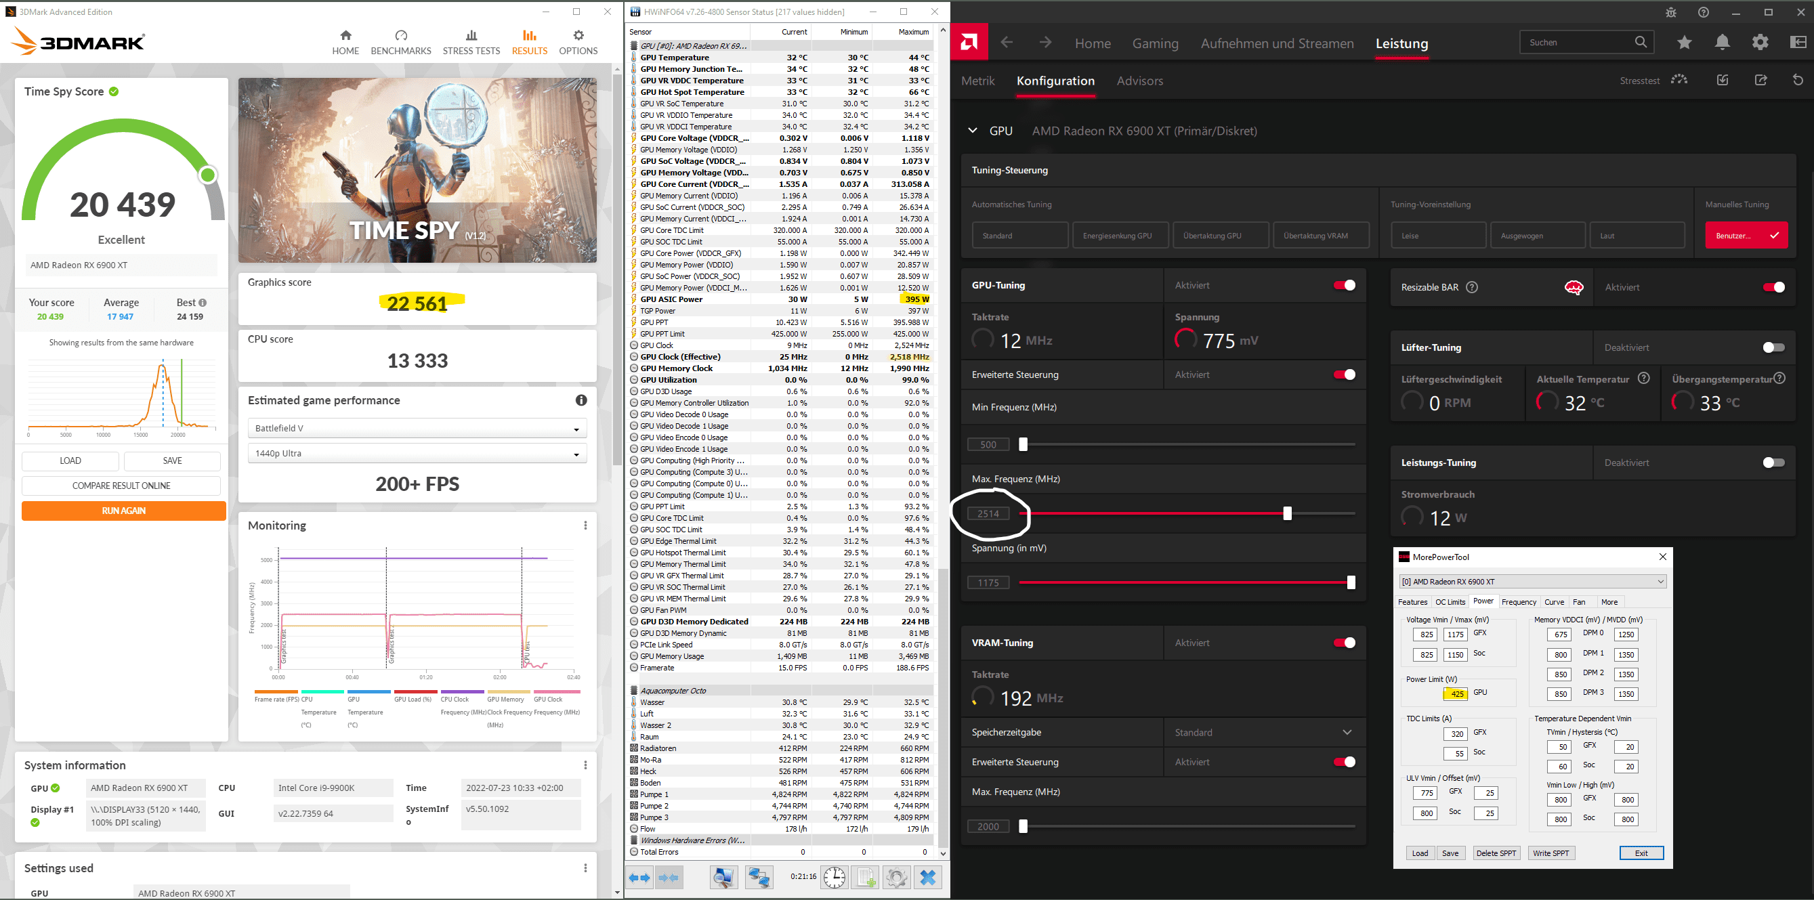Open AMD notifications bell icon

point(1722,43)
